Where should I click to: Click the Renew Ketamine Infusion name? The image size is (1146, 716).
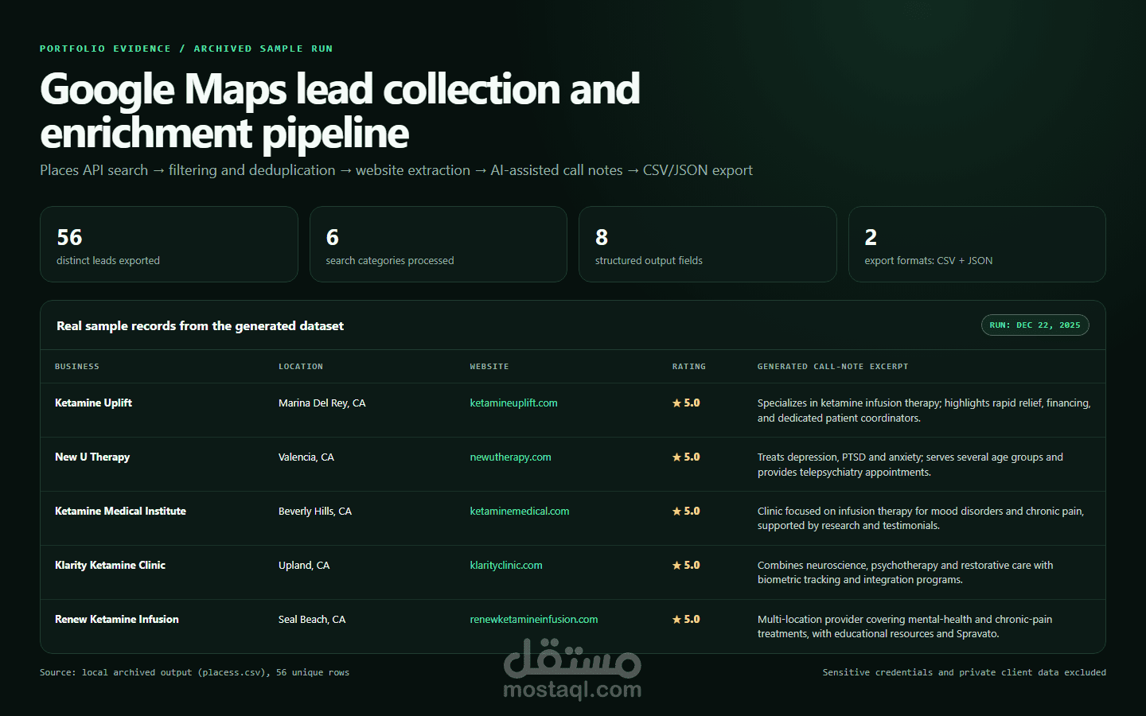tap(117, 620)
